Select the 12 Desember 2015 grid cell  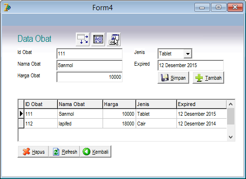202,114
